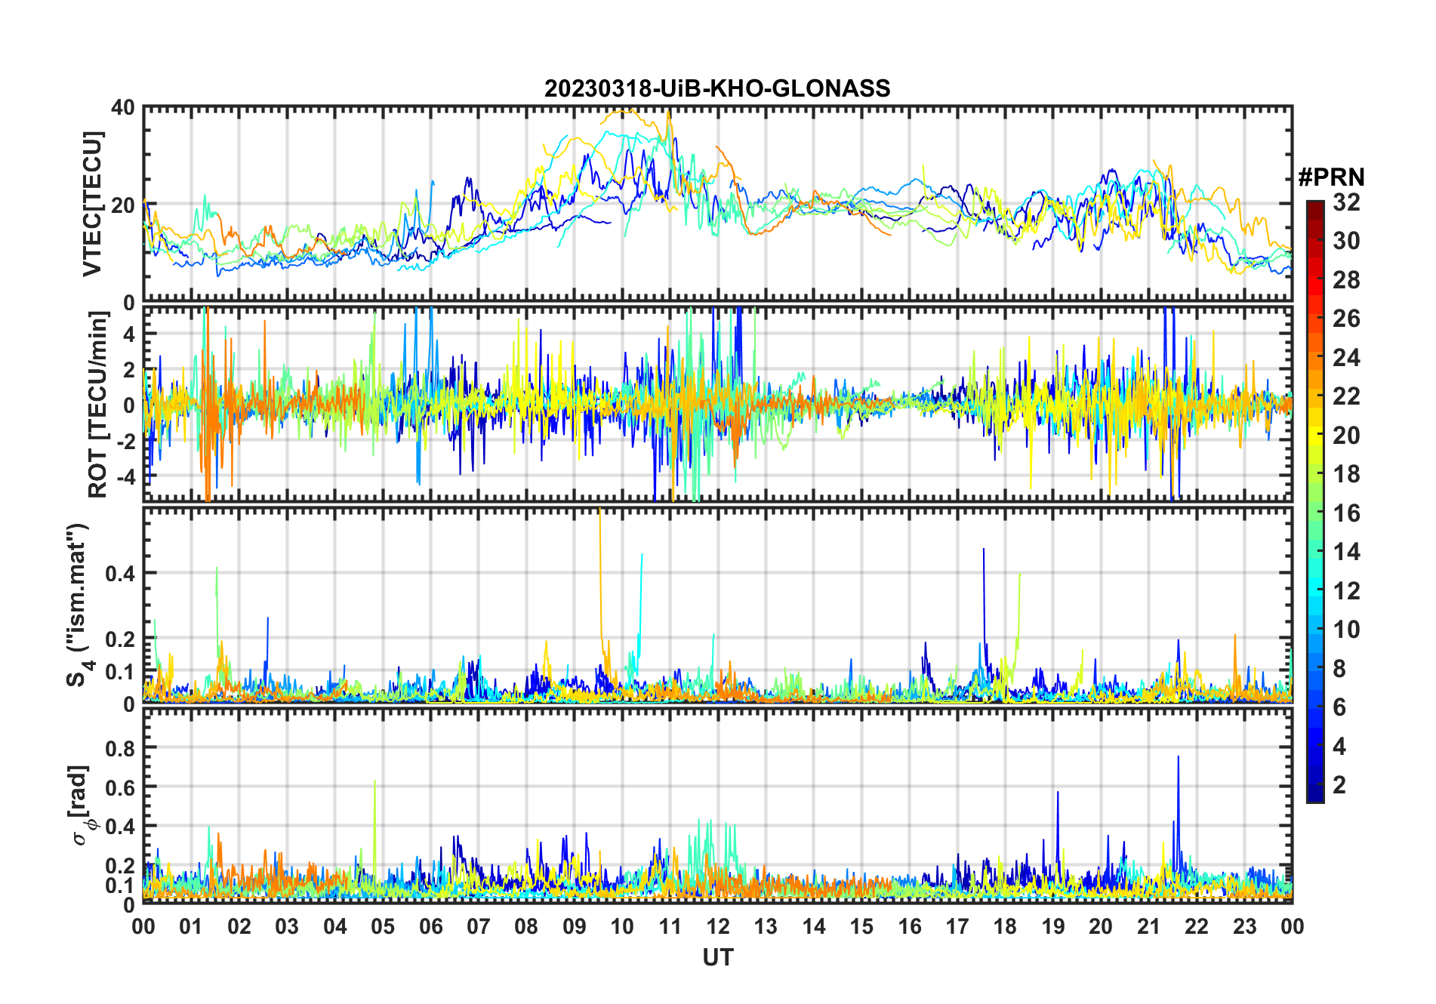Click the UT axis tick label 03
This screenshot has height=1004, width=1436.
click(287, 926)
